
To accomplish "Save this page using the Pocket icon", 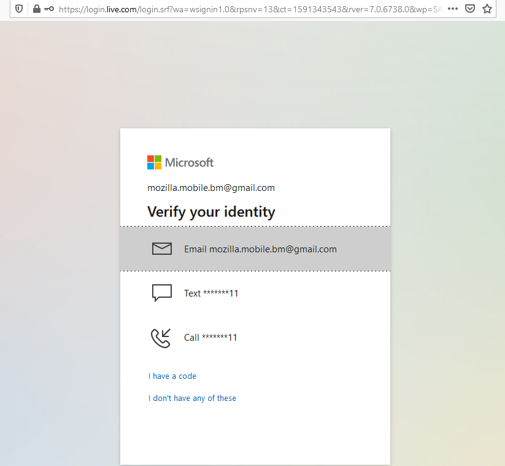I will 471,9.
